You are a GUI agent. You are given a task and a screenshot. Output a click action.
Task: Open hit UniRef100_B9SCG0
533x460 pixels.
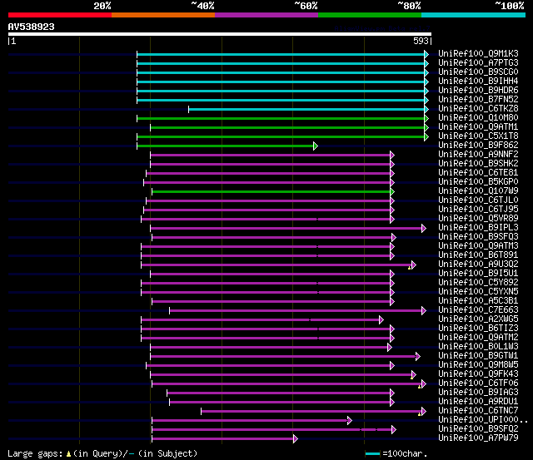tap(478, 72)
